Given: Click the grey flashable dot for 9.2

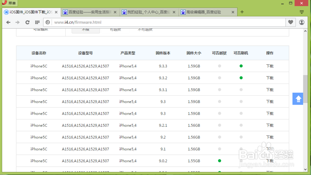Looking at the screenshot, I should click(241, 137).
